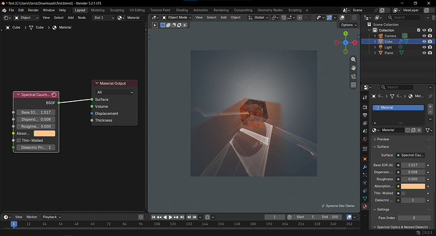Open the Playback dropdown in timeline
This screenshot has width=436, height=236.
click(x=51, y=217)
